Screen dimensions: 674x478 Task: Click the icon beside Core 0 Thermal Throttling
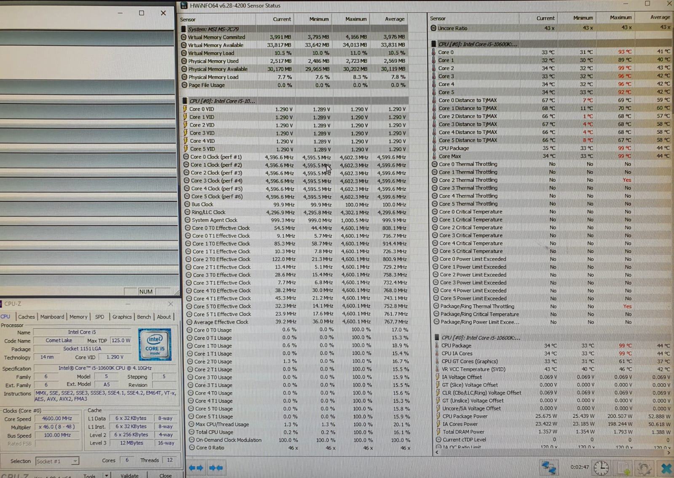coord(435,164)
